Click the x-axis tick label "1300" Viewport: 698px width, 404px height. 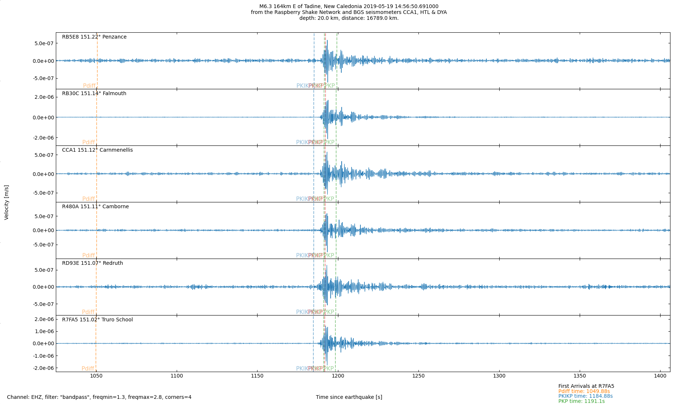point(499,376)
